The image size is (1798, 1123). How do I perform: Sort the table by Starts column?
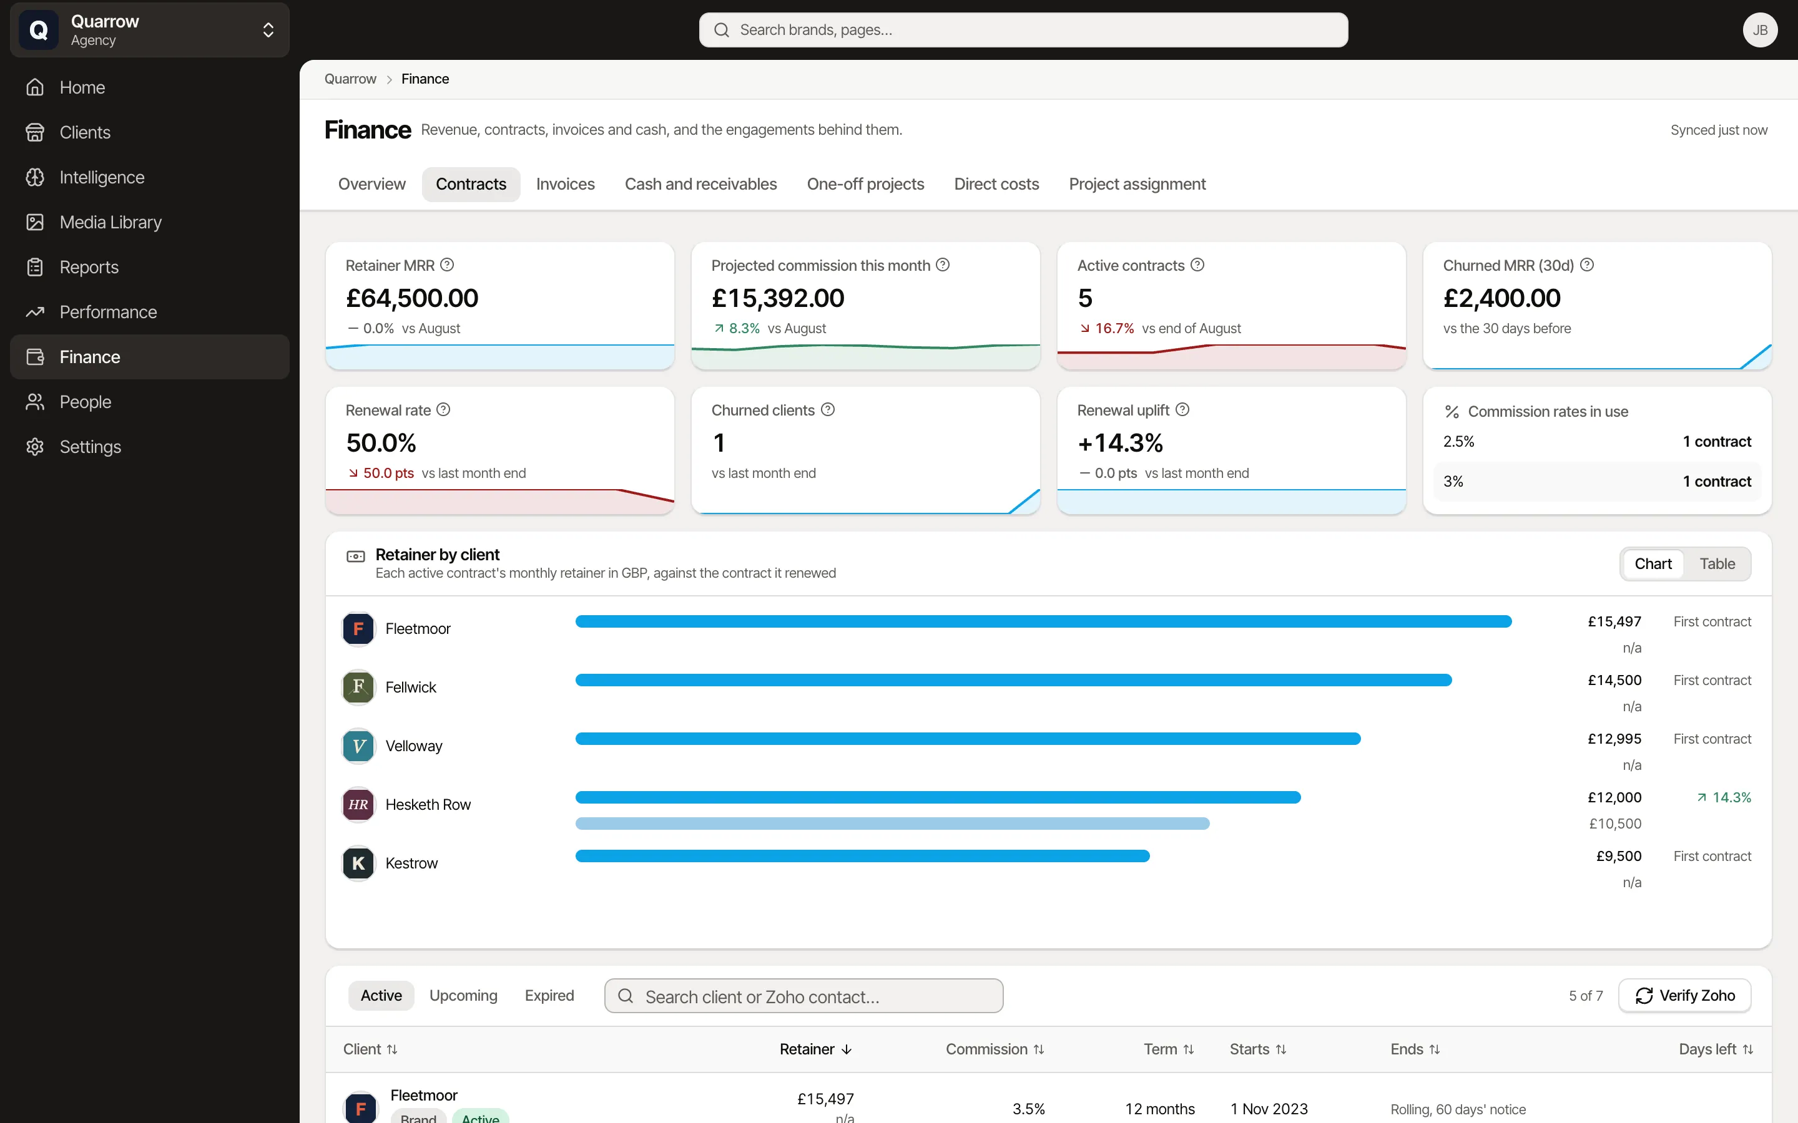coord(1258,1049)
